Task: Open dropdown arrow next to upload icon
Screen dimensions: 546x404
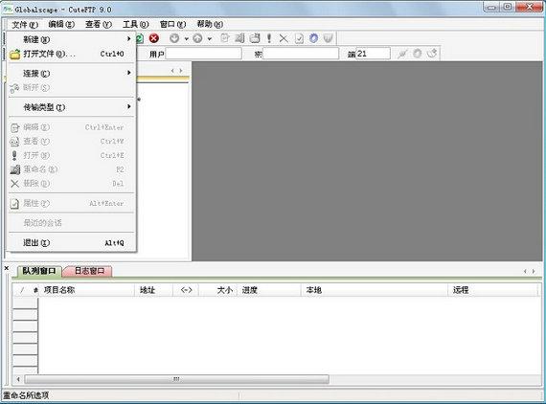Action: point(210,38)
